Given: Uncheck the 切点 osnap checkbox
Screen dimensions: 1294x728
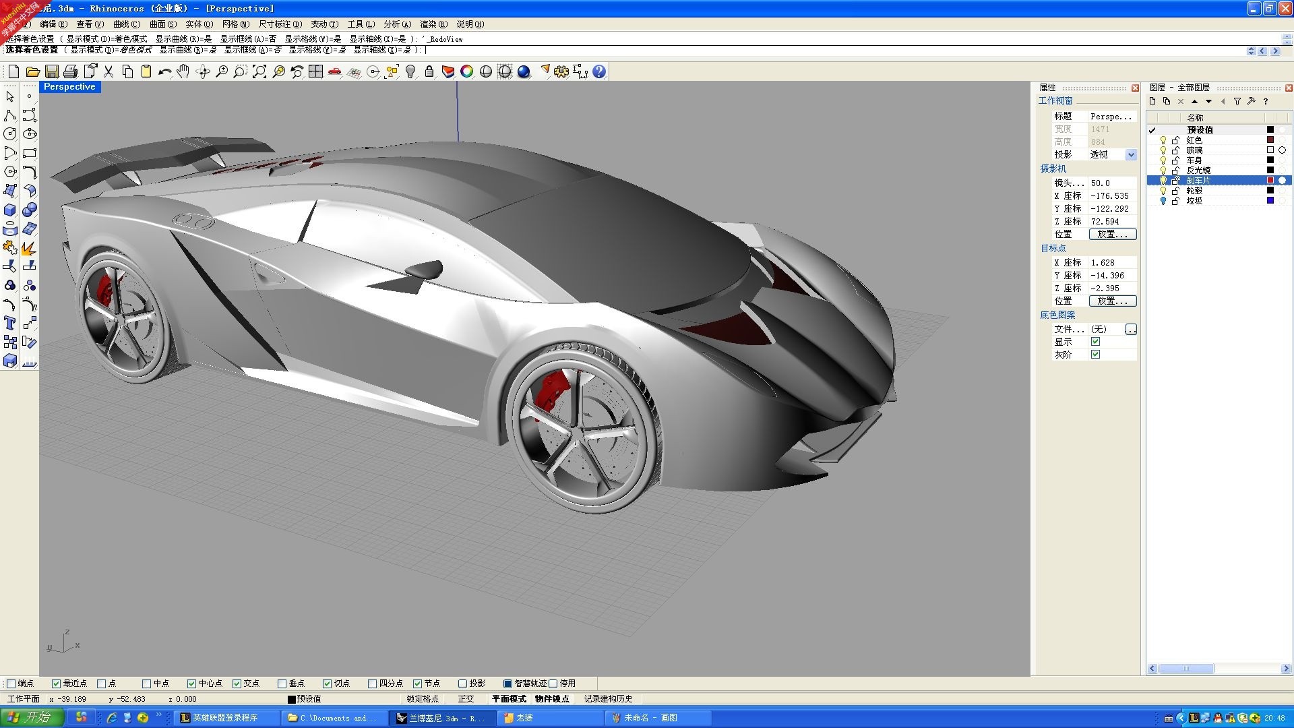Looking at the screenshot, I should (x=328, y=684).
